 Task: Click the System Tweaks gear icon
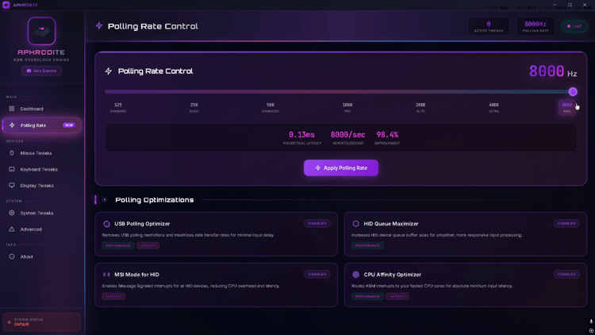(x=12, y=213)
